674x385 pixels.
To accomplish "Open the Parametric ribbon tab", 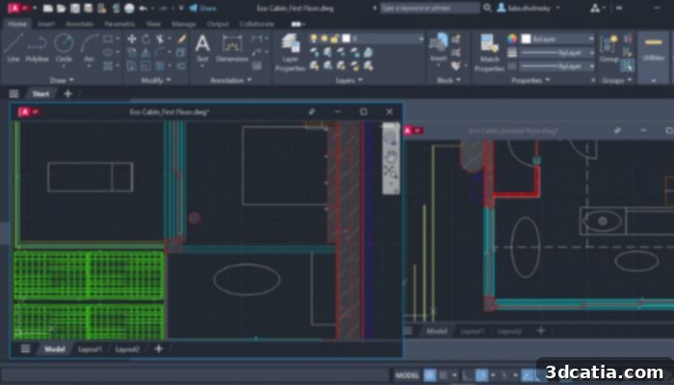I will pyautogui.click(x=119, y=24).
